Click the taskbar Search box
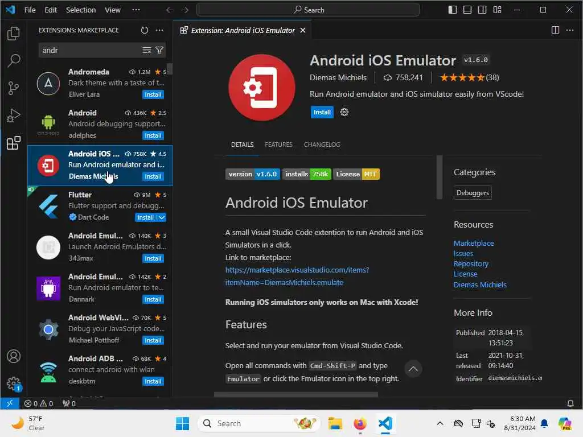The height and width of the screenshot is (437, 583). 259,423
